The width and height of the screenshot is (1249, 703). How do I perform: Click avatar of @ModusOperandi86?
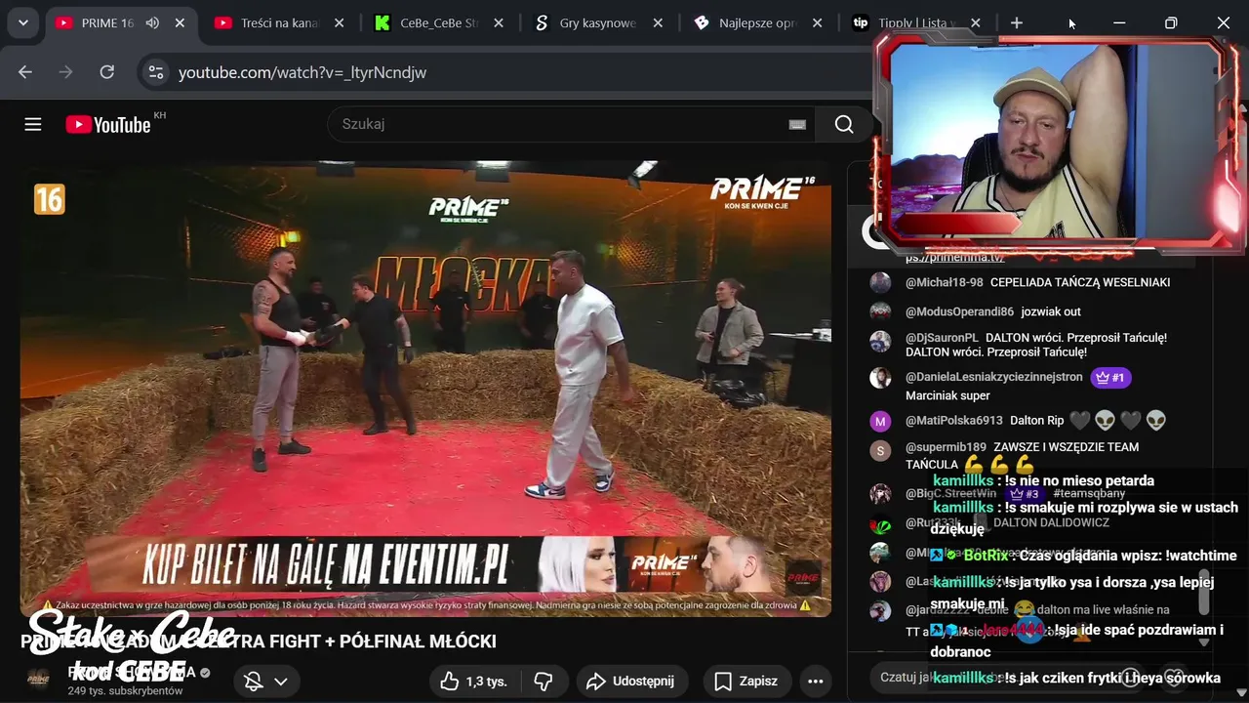point(880,312)
